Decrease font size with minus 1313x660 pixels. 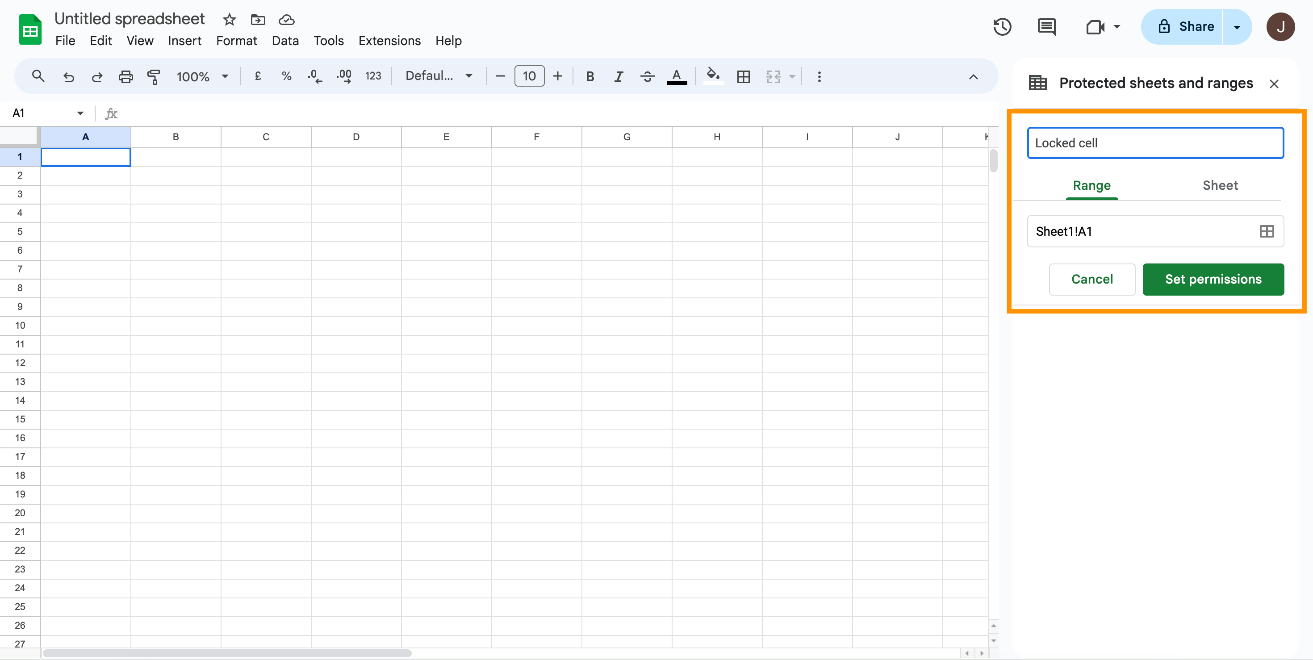click(501, 76)
